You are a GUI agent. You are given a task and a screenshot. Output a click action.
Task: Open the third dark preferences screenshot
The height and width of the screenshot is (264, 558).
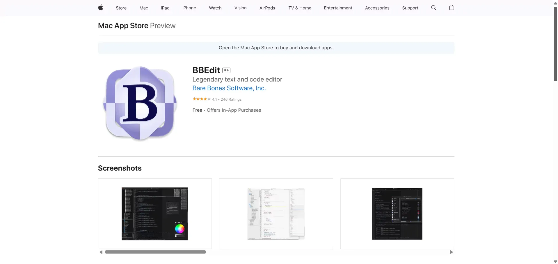pos(397,214)
